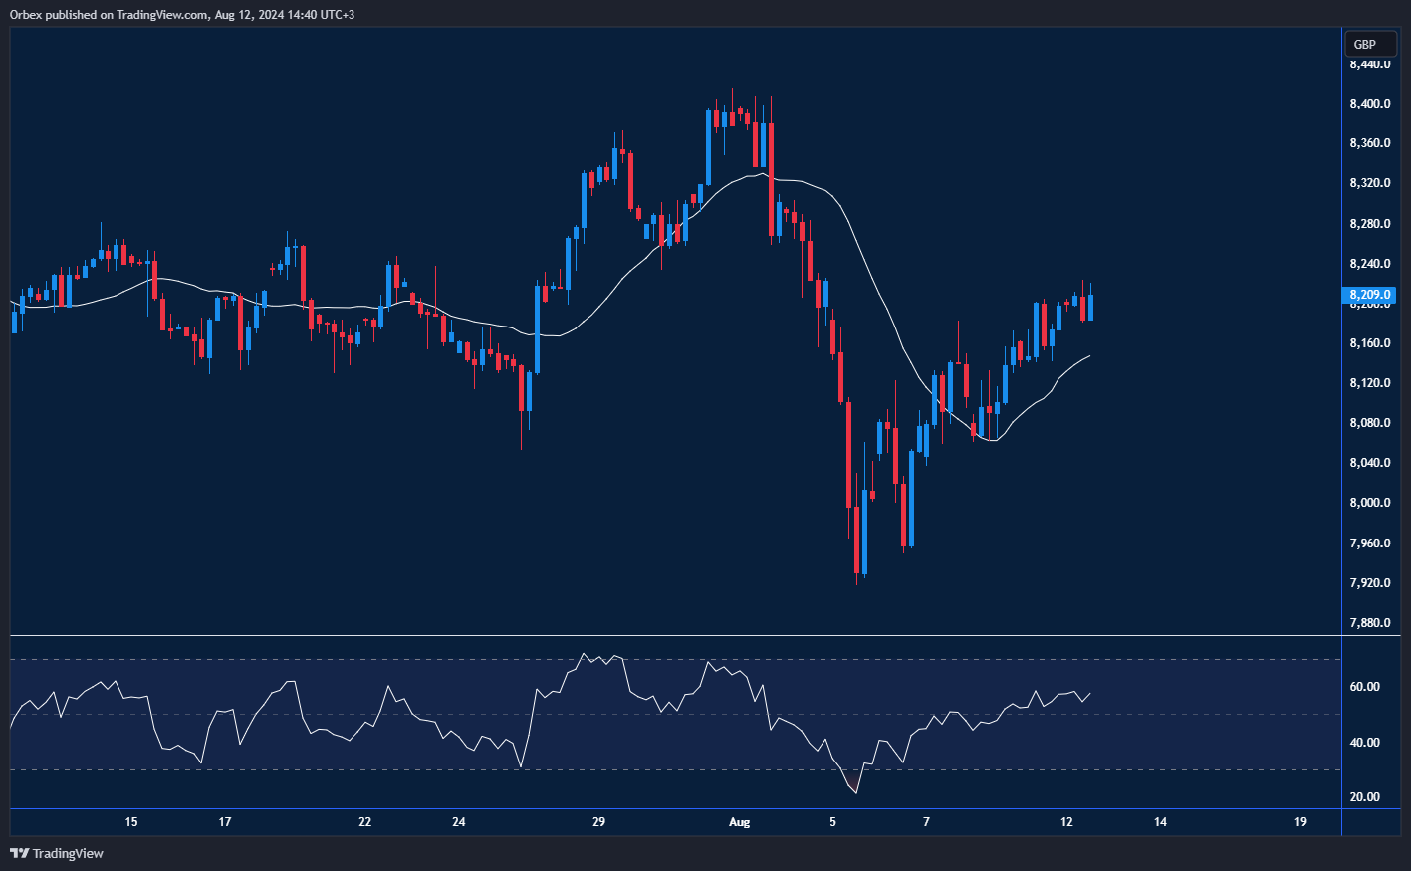Image resolution: width=1411 pixels, height=871 pixels.
Task: Select the 29 date label on time axis
Action: pos(598,822)
